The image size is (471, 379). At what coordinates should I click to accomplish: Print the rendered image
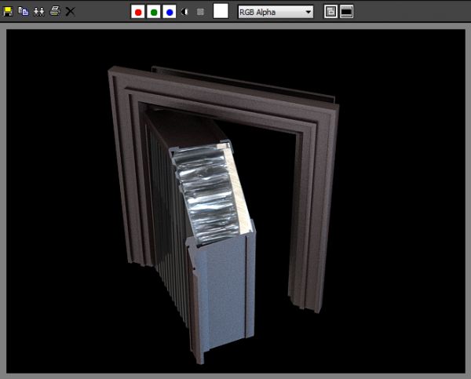point(54,12)
